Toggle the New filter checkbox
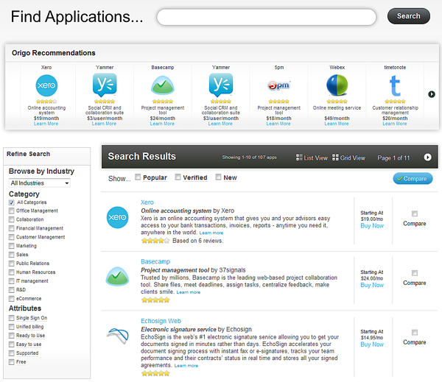Image resolution: width=442 pixels, height=382 pixels. (218, 177)
